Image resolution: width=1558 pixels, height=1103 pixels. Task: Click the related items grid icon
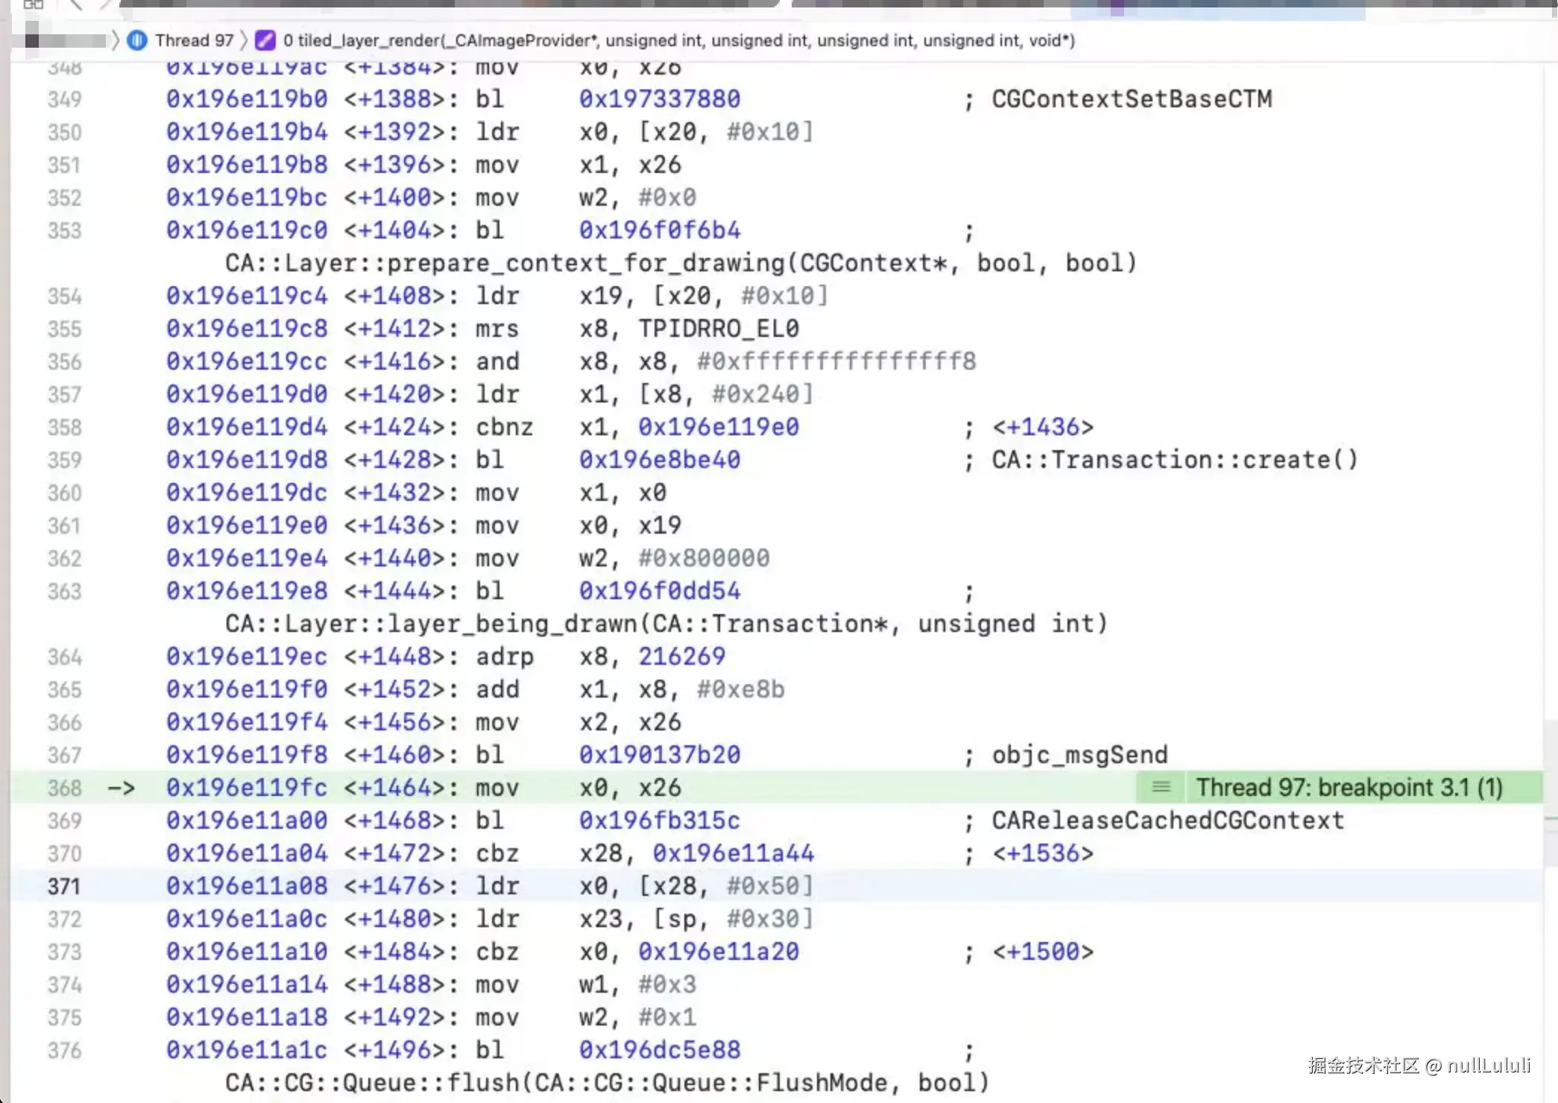coord(34,4)
